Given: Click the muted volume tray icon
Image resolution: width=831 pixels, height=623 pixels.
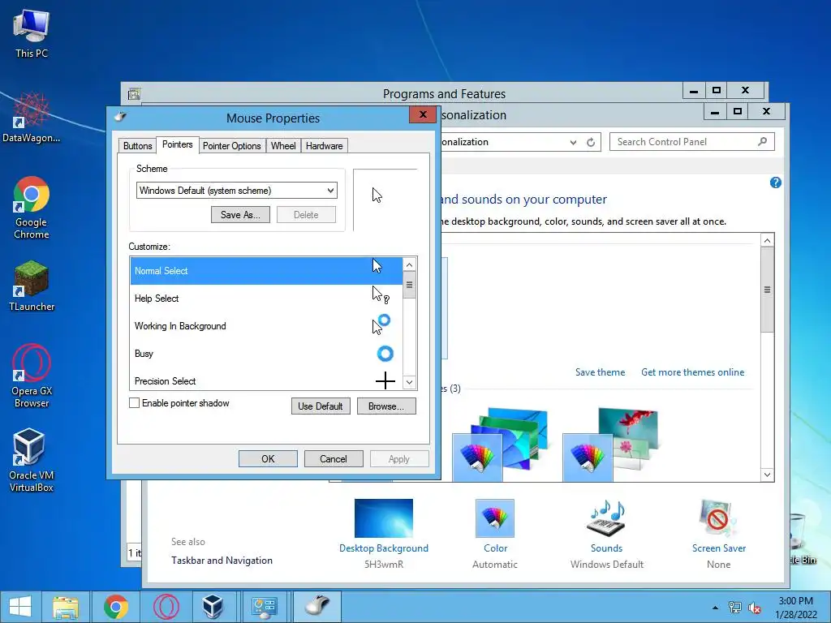Looking at the screenshot, I should 754,608.
